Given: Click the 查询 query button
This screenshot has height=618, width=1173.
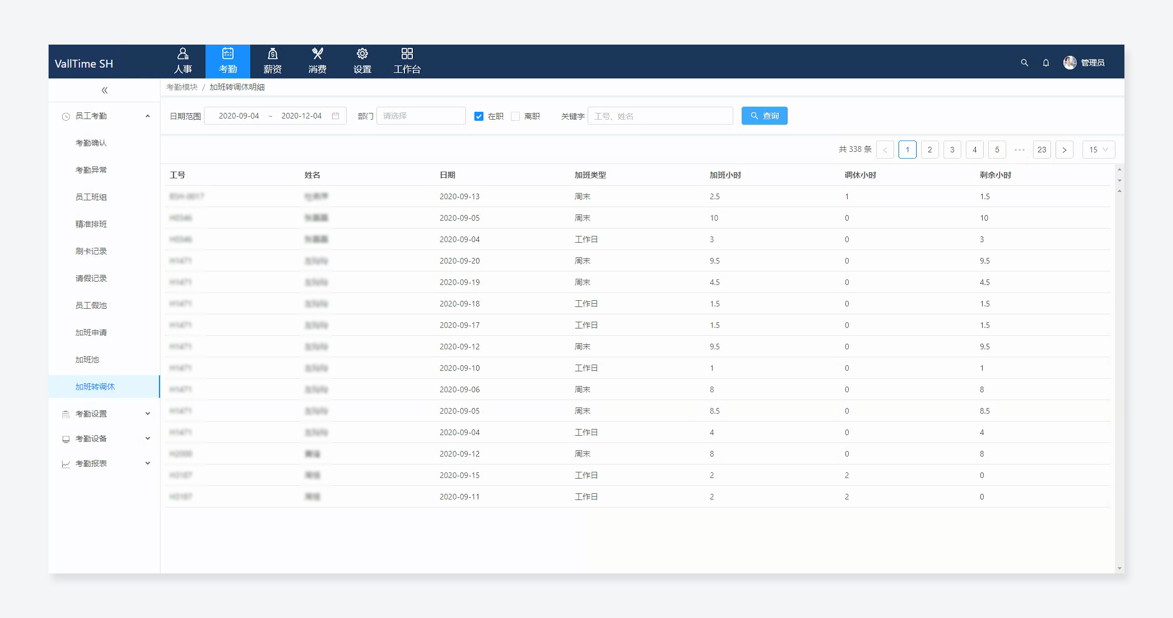Looking at the screenshot, I should pyautogui.click(x=764, y=116).
